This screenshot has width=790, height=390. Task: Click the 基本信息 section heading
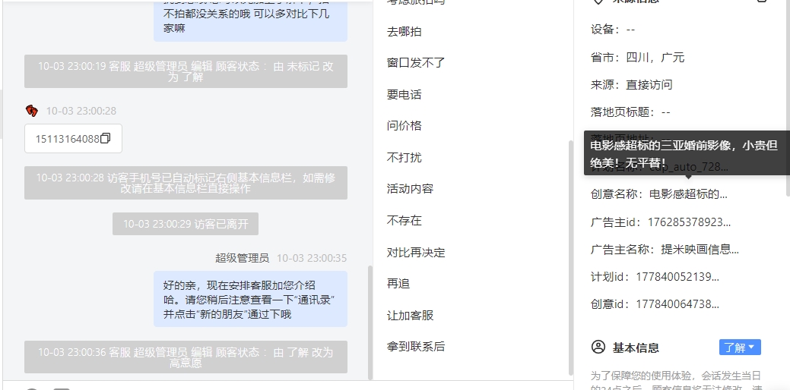pyautogui.click(x=636, y=348)
